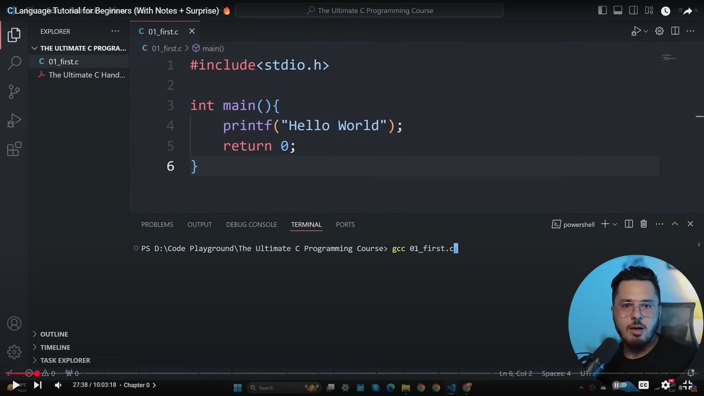
Task: Open the Chapter 0 chapters list
Action: point(140,385)
